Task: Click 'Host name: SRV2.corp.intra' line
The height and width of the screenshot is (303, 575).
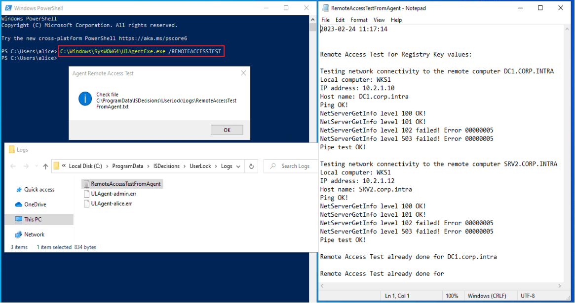Action: (366, 189)
